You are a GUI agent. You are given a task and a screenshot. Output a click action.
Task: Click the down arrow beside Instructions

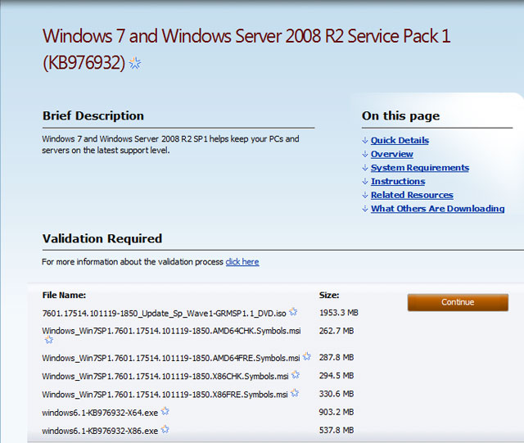click(365, 182)
